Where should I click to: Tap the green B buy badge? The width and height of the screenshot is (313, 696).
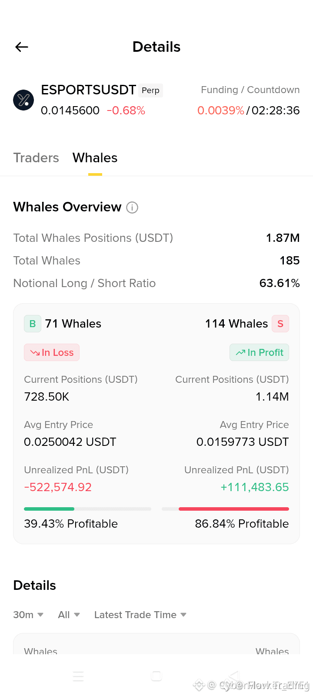33,324
